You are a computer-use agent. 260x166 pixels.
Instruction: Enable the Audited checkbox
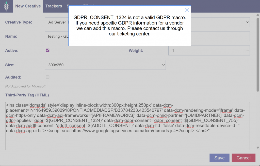(48, 77)
